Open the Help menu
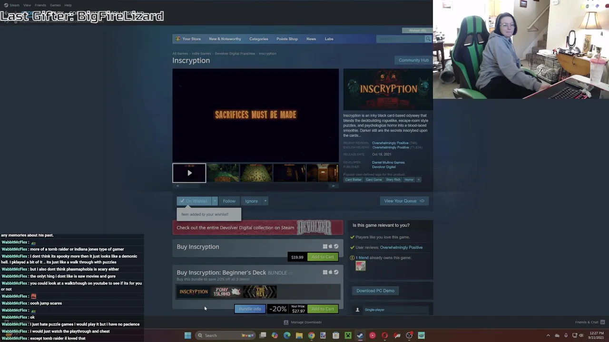Viewport: 609px width, 342px height. [x=68, y=5]
